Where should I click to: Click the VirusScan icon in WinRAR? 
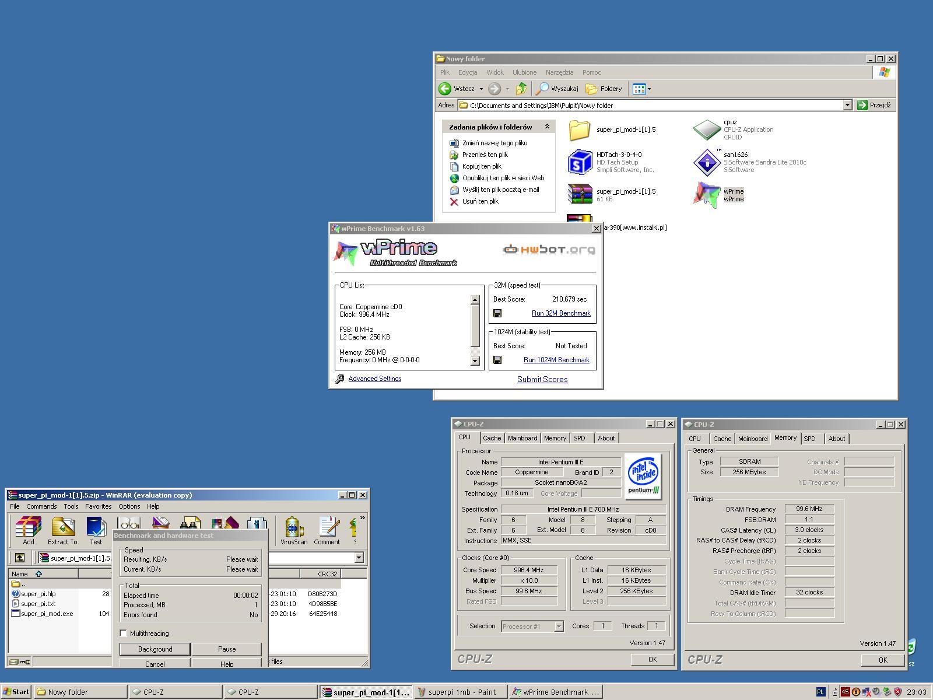[293, 527]
